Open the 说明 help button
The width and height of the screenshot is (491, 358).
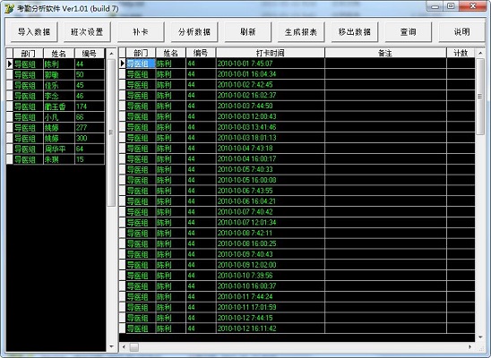tap(461, 32)
